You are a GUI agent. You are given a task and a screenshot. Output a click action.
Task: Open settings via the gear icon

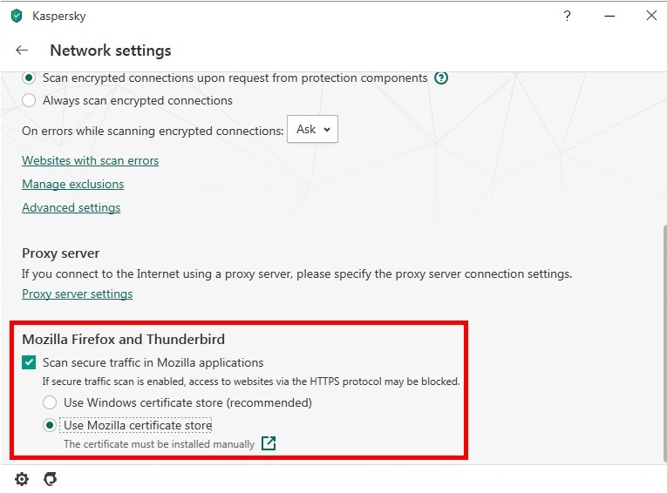(x=22, y=479)
